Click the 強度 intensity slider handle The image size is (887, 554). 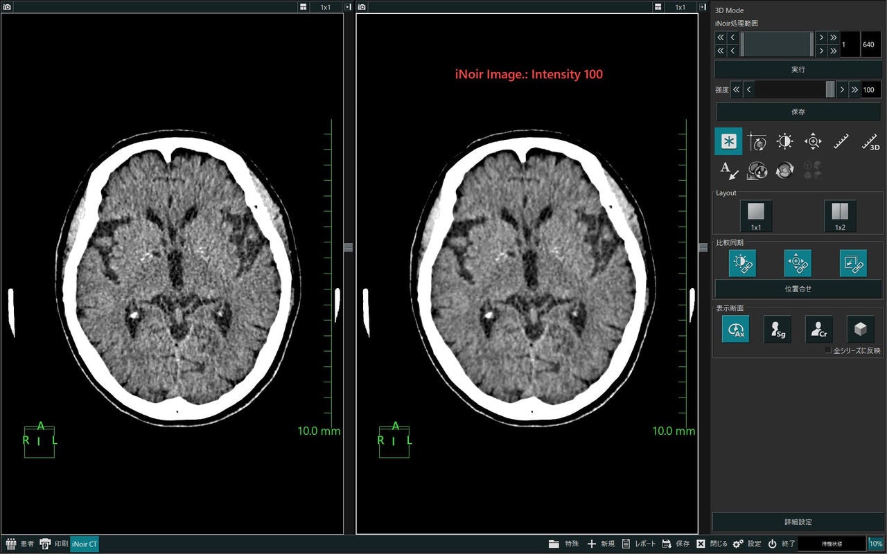click(x=830, y=90)
